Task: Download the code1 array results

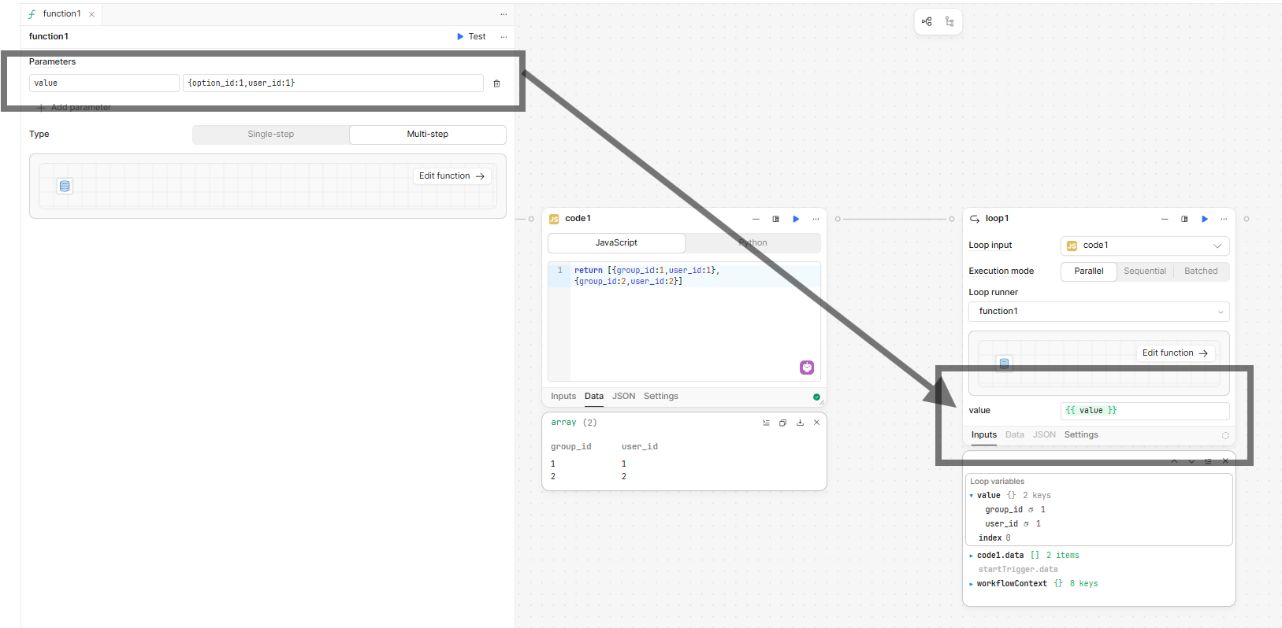Action: pyautogui.click(x=800, y=423)
